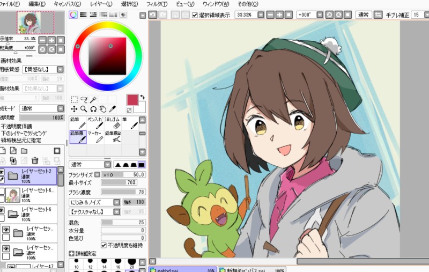Open the にじみ＆ノイズ dropdown
The image size is (429, 272).
117,202
